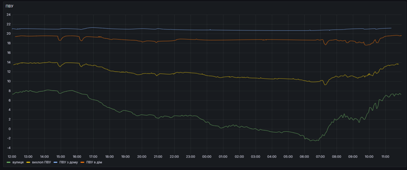This screenshot has width=407, height=170.
Task: Pick the orange ПВУ в дім swatch
Action: (x=83, y=163)
